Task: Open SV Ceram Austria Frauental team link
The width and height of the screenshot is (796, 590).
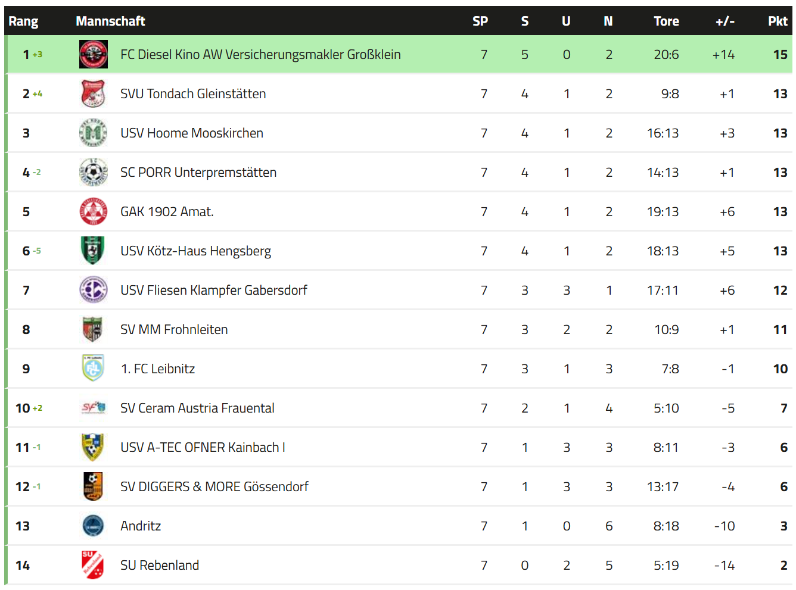Action: 197,408
